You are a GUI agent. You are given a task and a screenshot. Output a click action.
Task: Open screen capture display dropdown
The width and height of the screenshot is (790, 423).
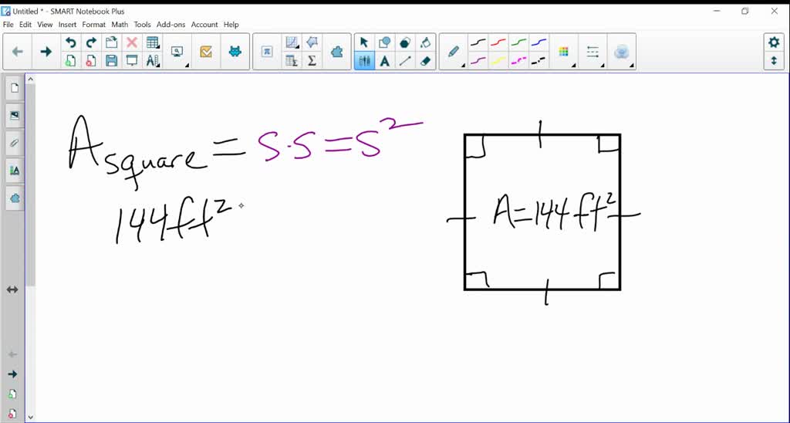(x=177, y=52)
